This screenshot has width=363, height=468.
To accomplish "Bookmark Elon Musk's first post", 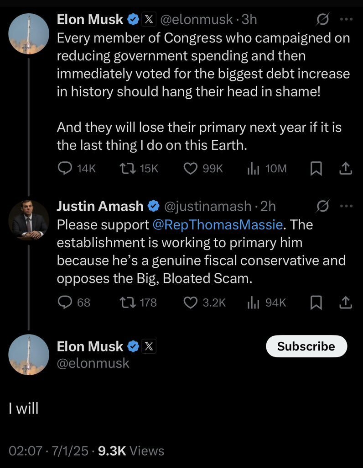I will click(x=316, y=169).
